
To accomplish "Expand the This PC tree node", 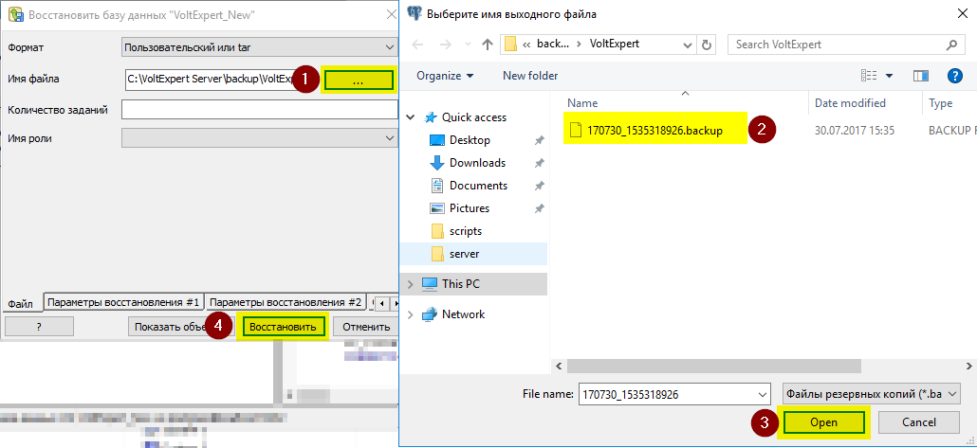I will click(x=410, y=284).
